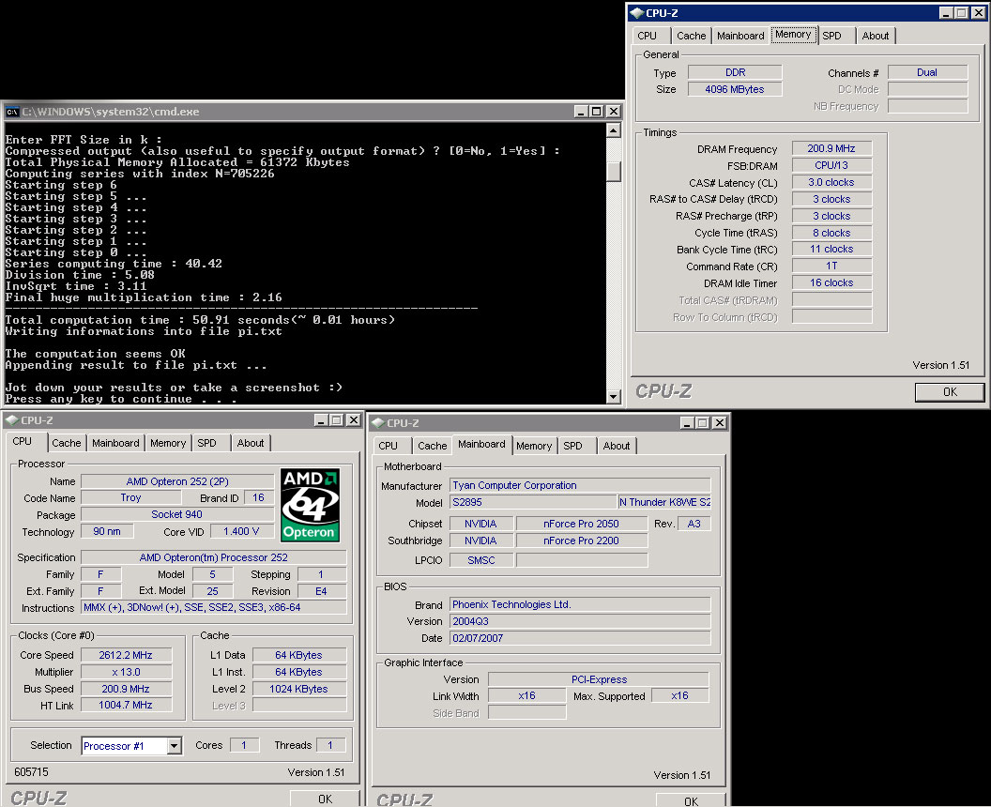The height and width of the screenshot is (807, 991).
Task: Click the processor name AMD Opteron 252 (2P)
Action: tap(177, 481)
